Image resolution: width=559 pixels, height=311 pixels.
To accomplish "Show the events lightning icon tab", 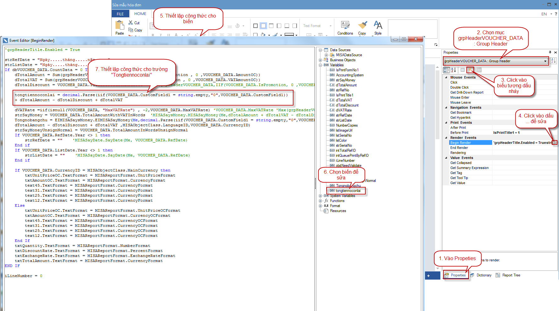I will tap(470, 70).
